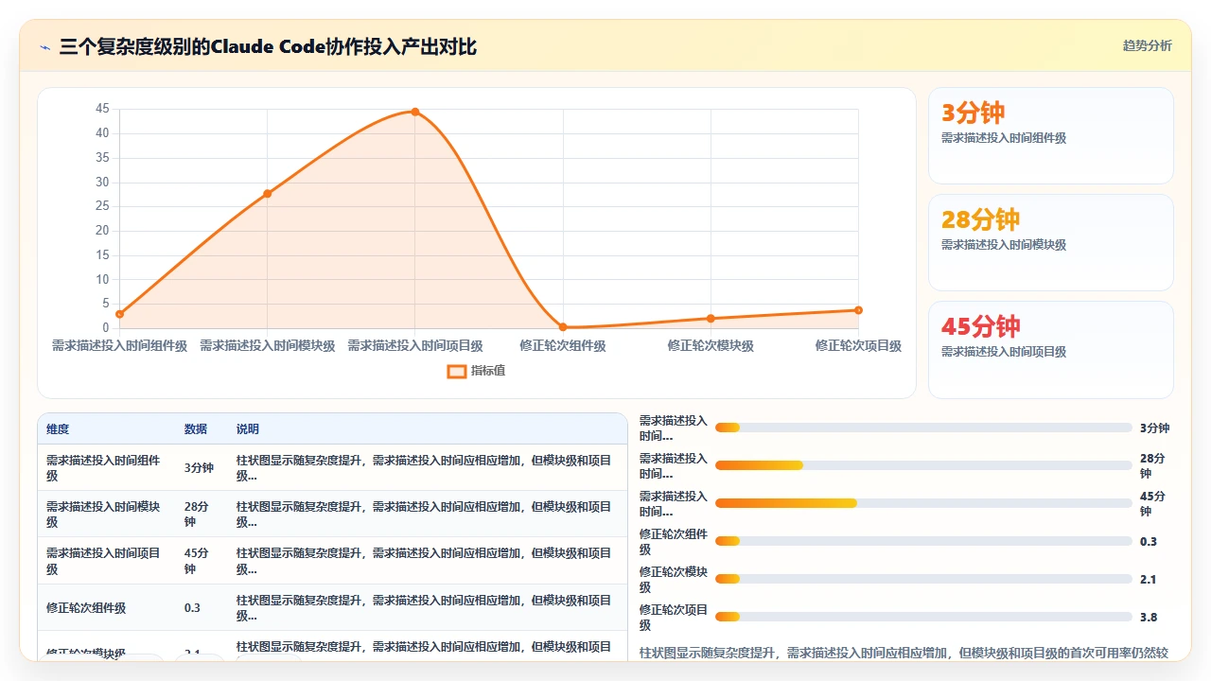Click the description cell in the table's 0.3 row
Image resolution: width=1211 pixels, height=681 pixels.
425,608
